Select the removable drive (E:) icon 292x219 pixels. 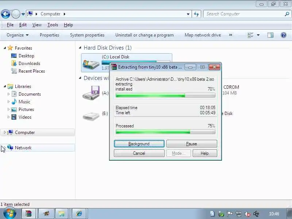coord(91,116)
